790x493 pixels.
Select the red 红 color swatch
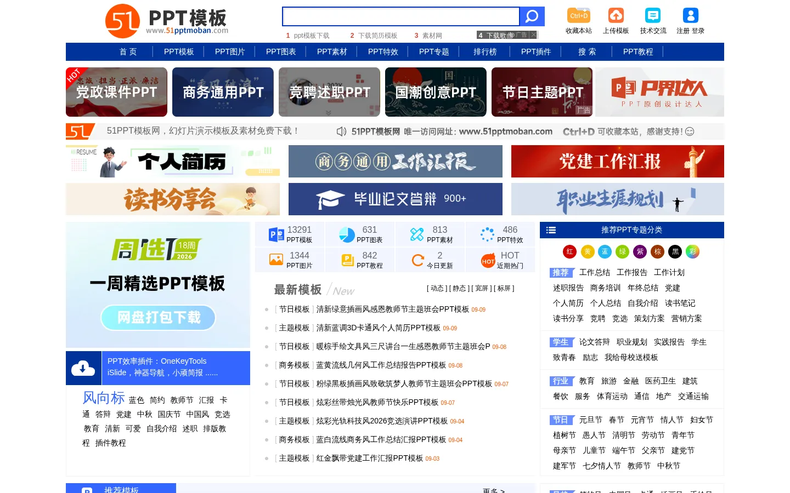(570, 251)
